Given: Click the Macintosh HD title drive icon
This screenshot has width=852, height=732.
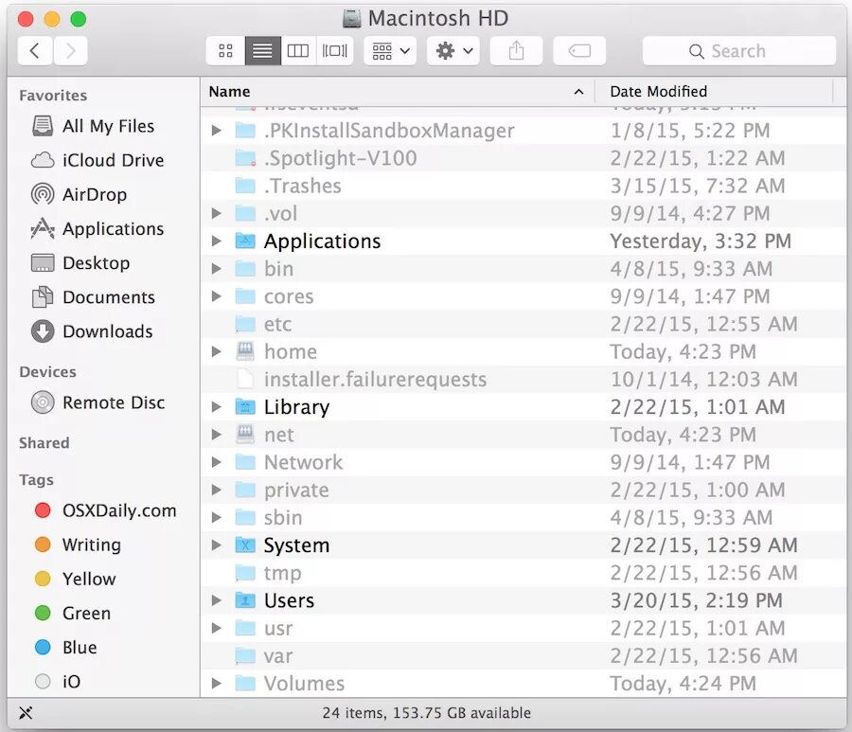Looking at the screenshot, I should pos(352,19).
